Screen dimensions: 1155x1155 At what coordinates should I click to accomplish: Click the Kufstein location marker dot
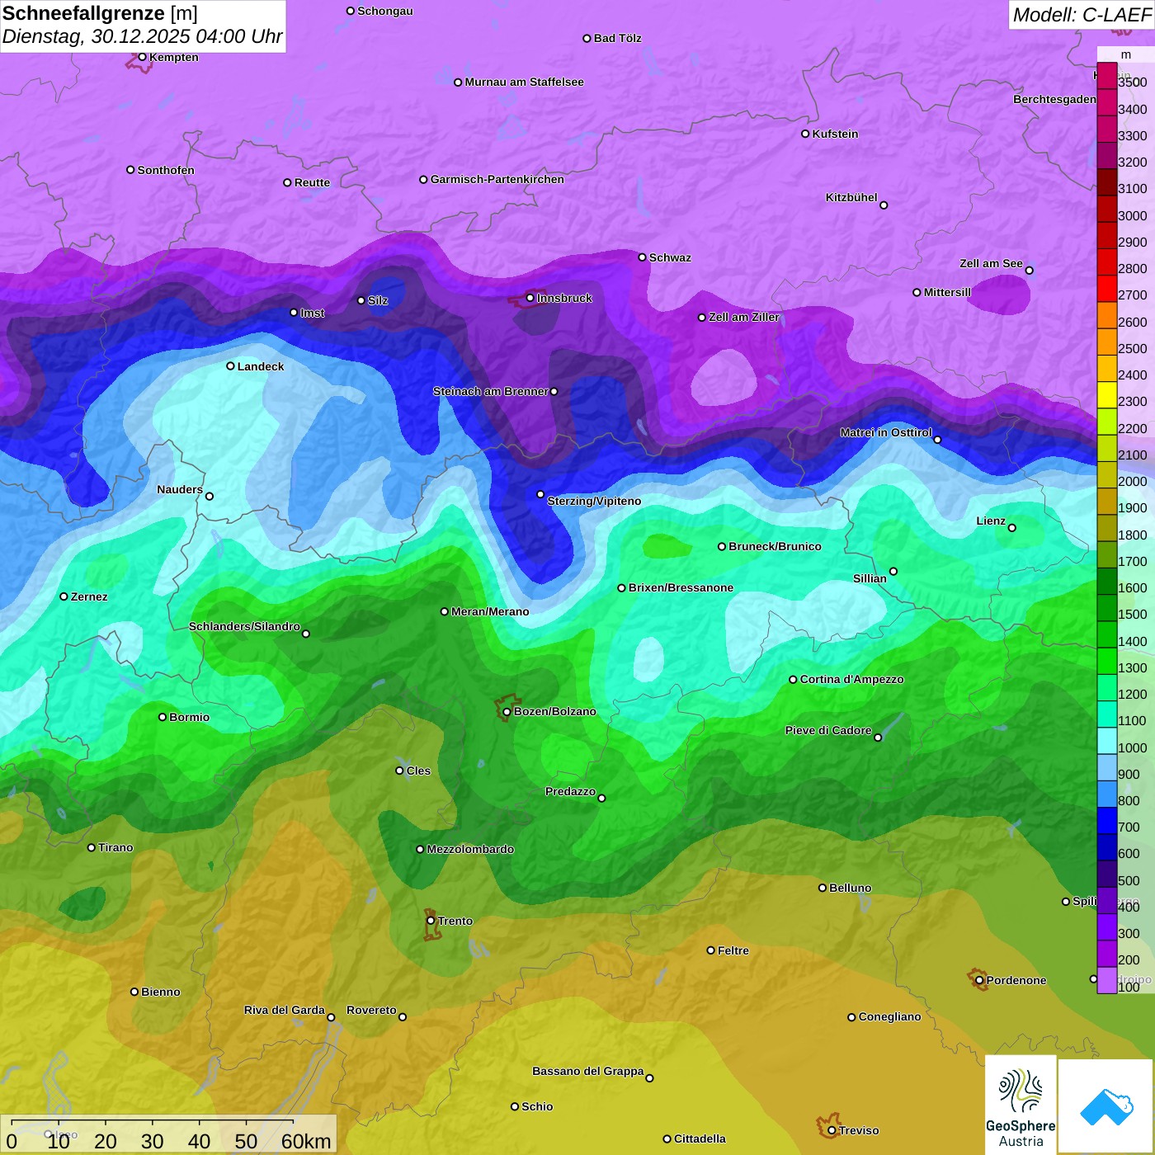(x=805, y=134)
